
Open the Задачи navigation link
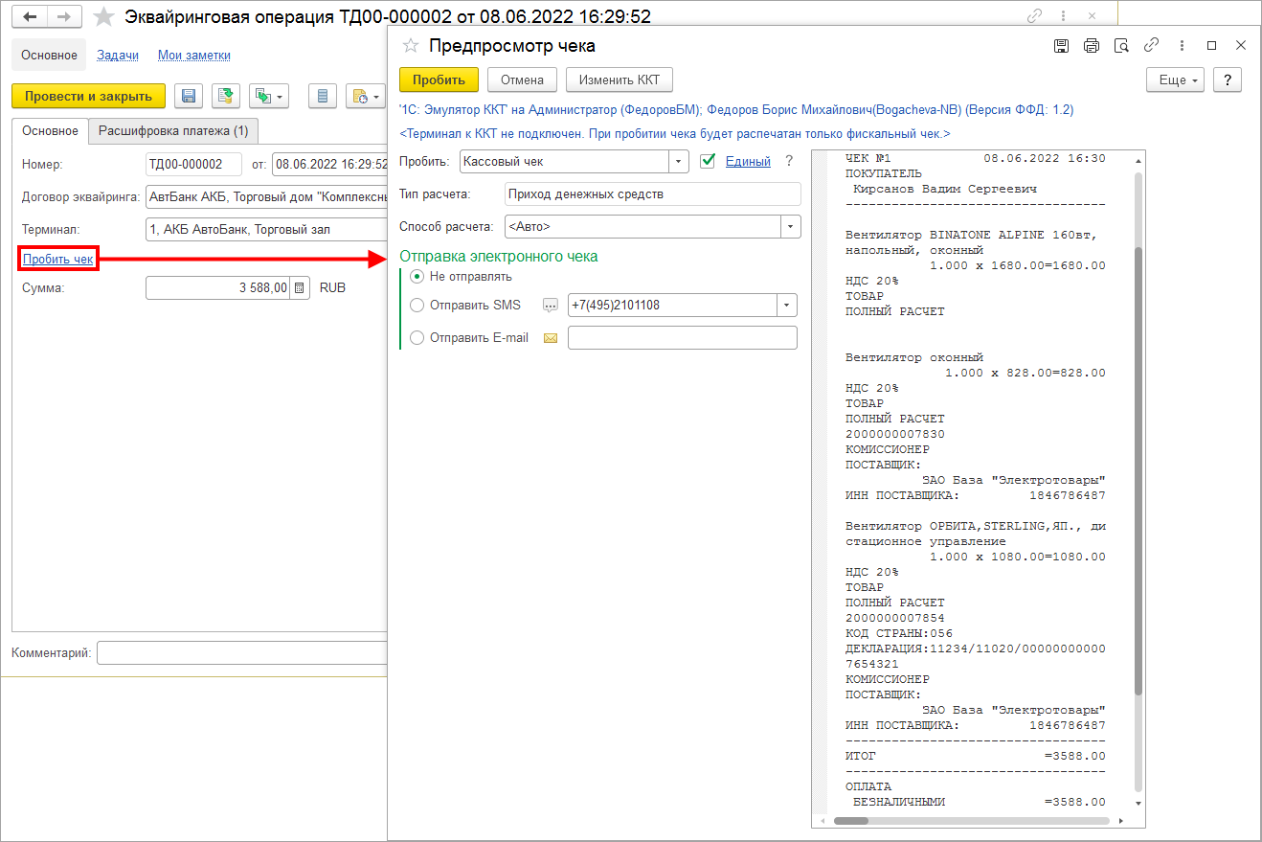click(118, 56)
